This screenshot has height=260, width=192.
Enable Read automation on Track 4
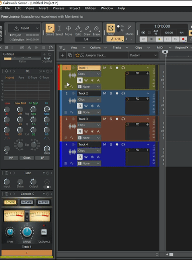[x=80, y=157]
